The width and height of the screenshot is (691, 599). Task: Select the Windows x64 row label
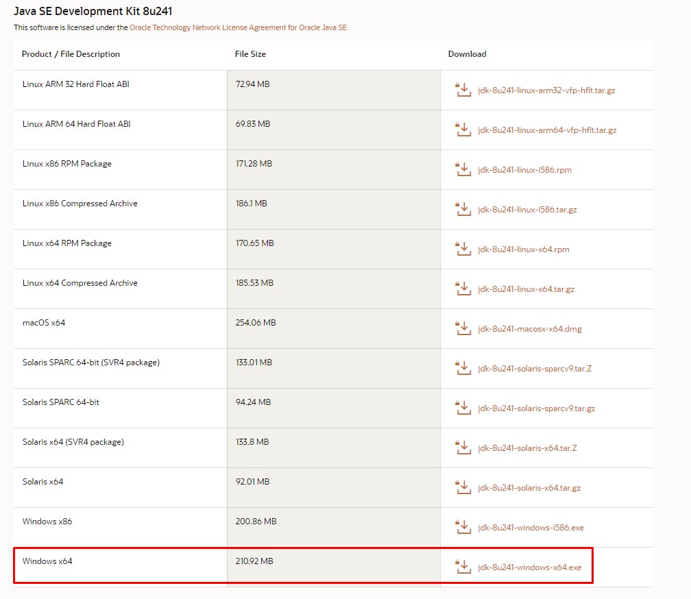(47, 561)
